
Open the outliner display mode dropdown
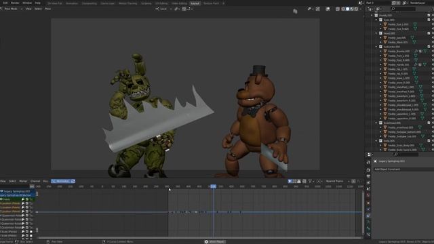tap(378, 9)
